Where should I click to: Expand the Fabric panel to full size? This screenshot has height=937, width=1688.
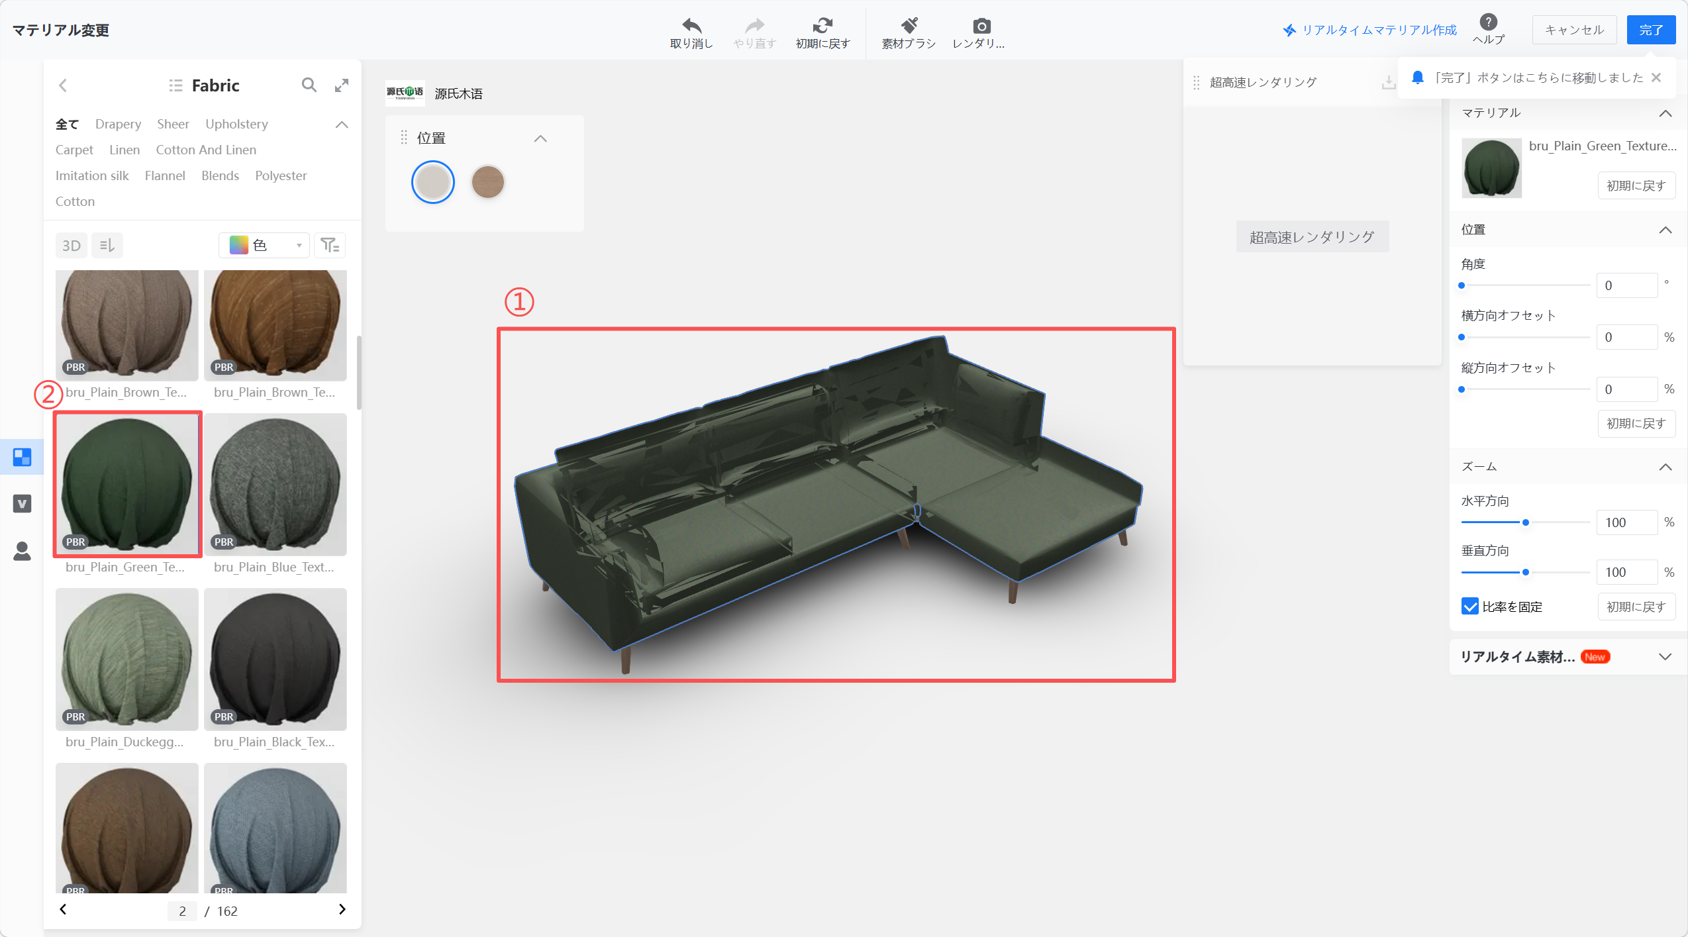pyautogui.click(x=342, y=85)
